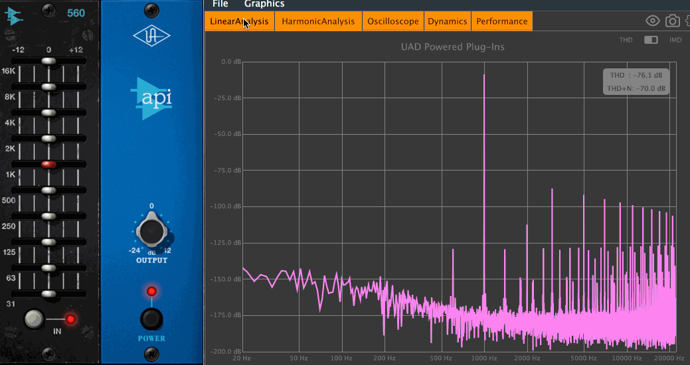Click the 560 model number text
The width and height of the screenshot is (690, 365).
click(x=76, y=13)
